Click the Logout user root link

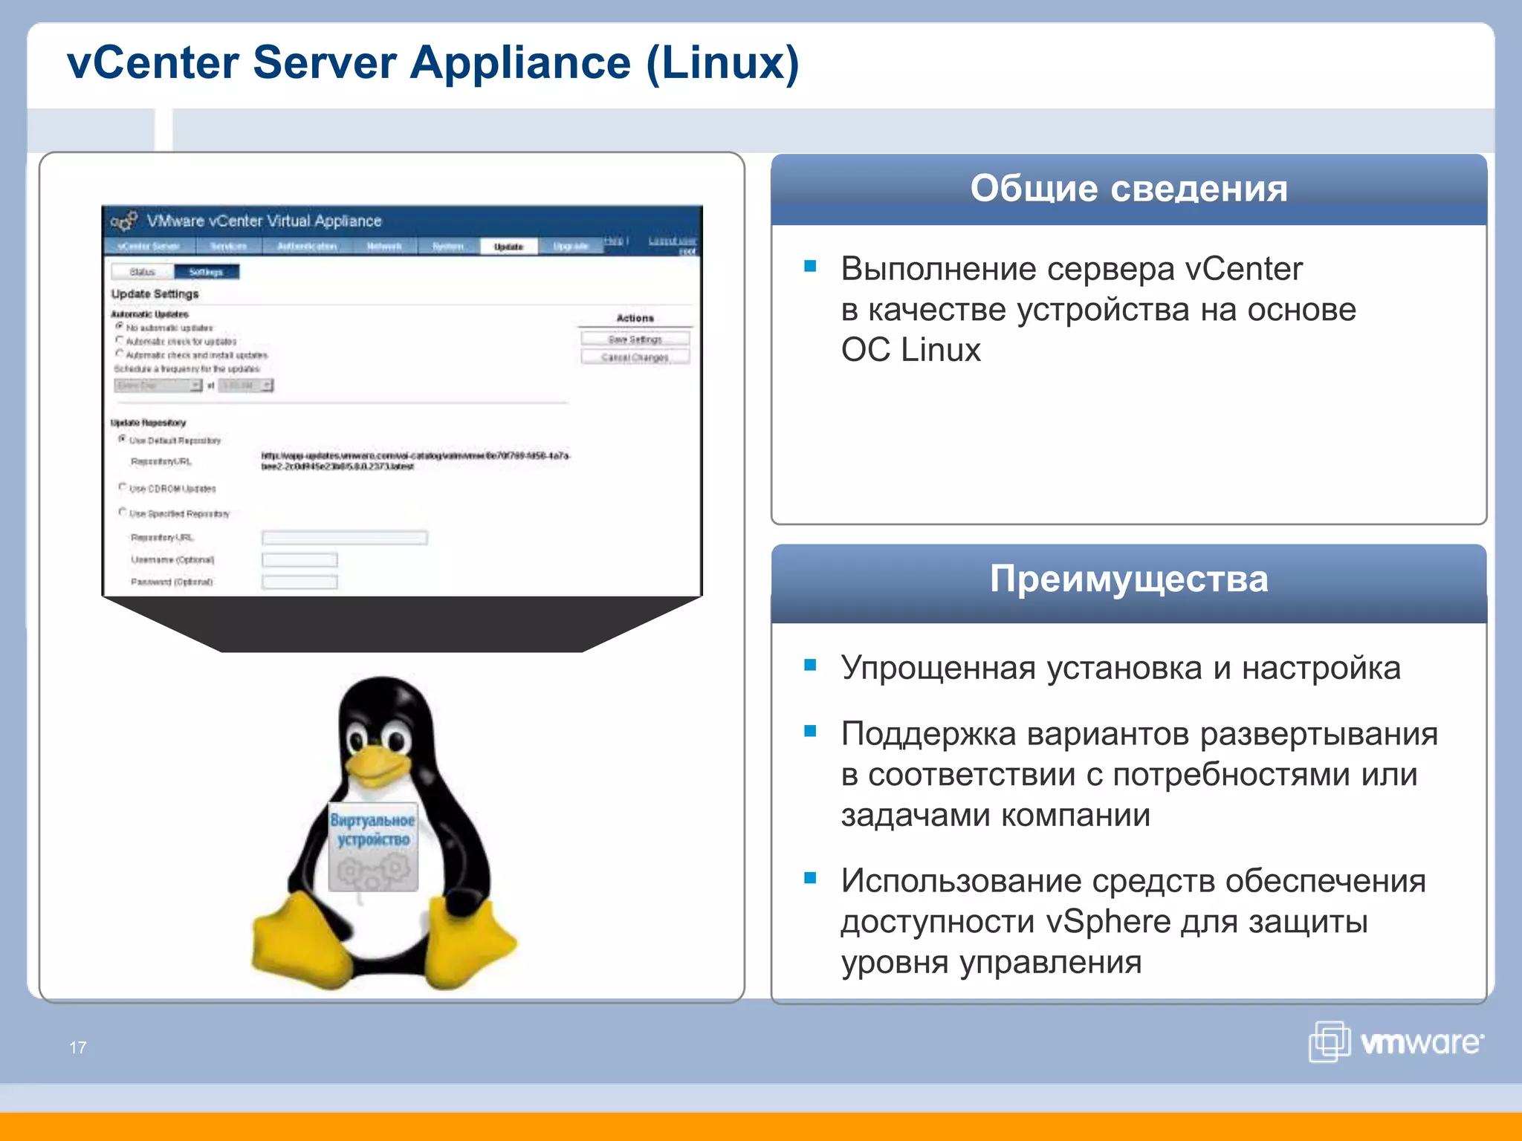click(x=673, y=245)
